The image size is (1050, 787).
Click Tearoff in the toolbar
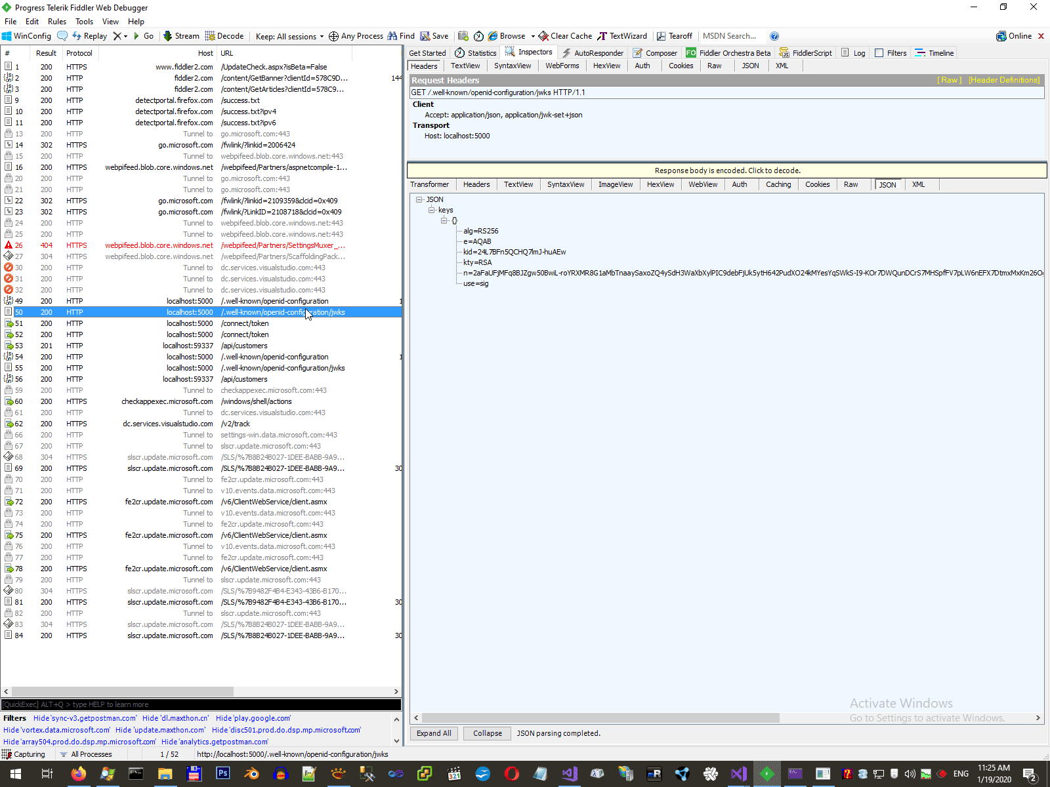coord(675,36)
